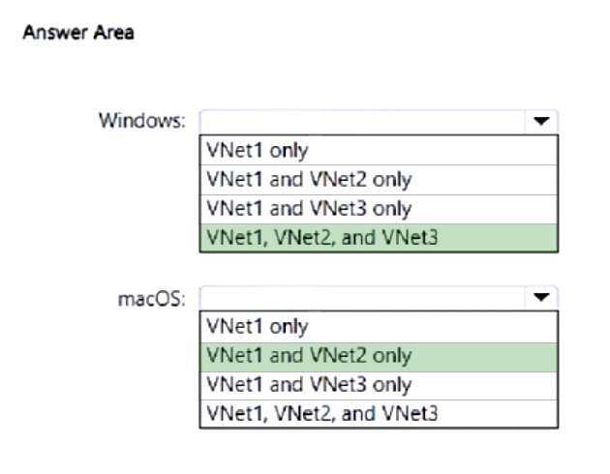This screenshot has width=610, height=474.
Task: Select 'VNet1, VNet2, and VNet3' under Windows
Action: point(379,237)
